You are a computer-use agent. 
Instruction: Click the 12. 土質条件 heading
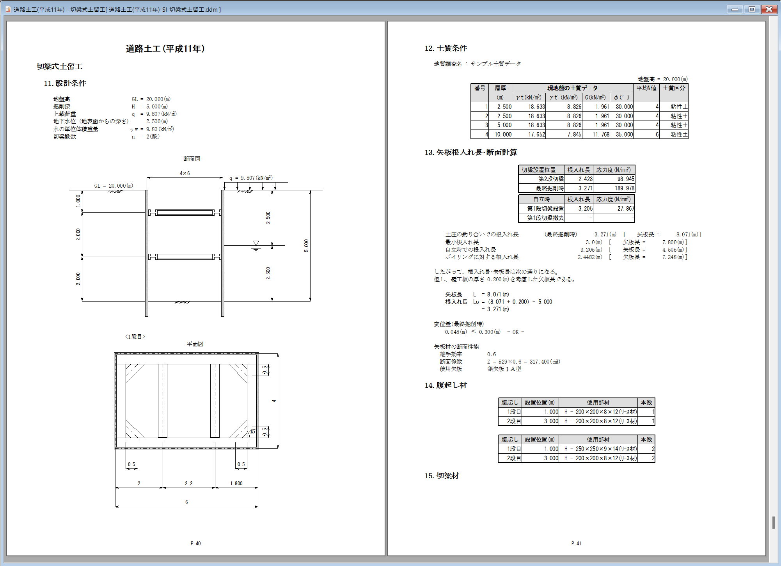pos(446,48)
